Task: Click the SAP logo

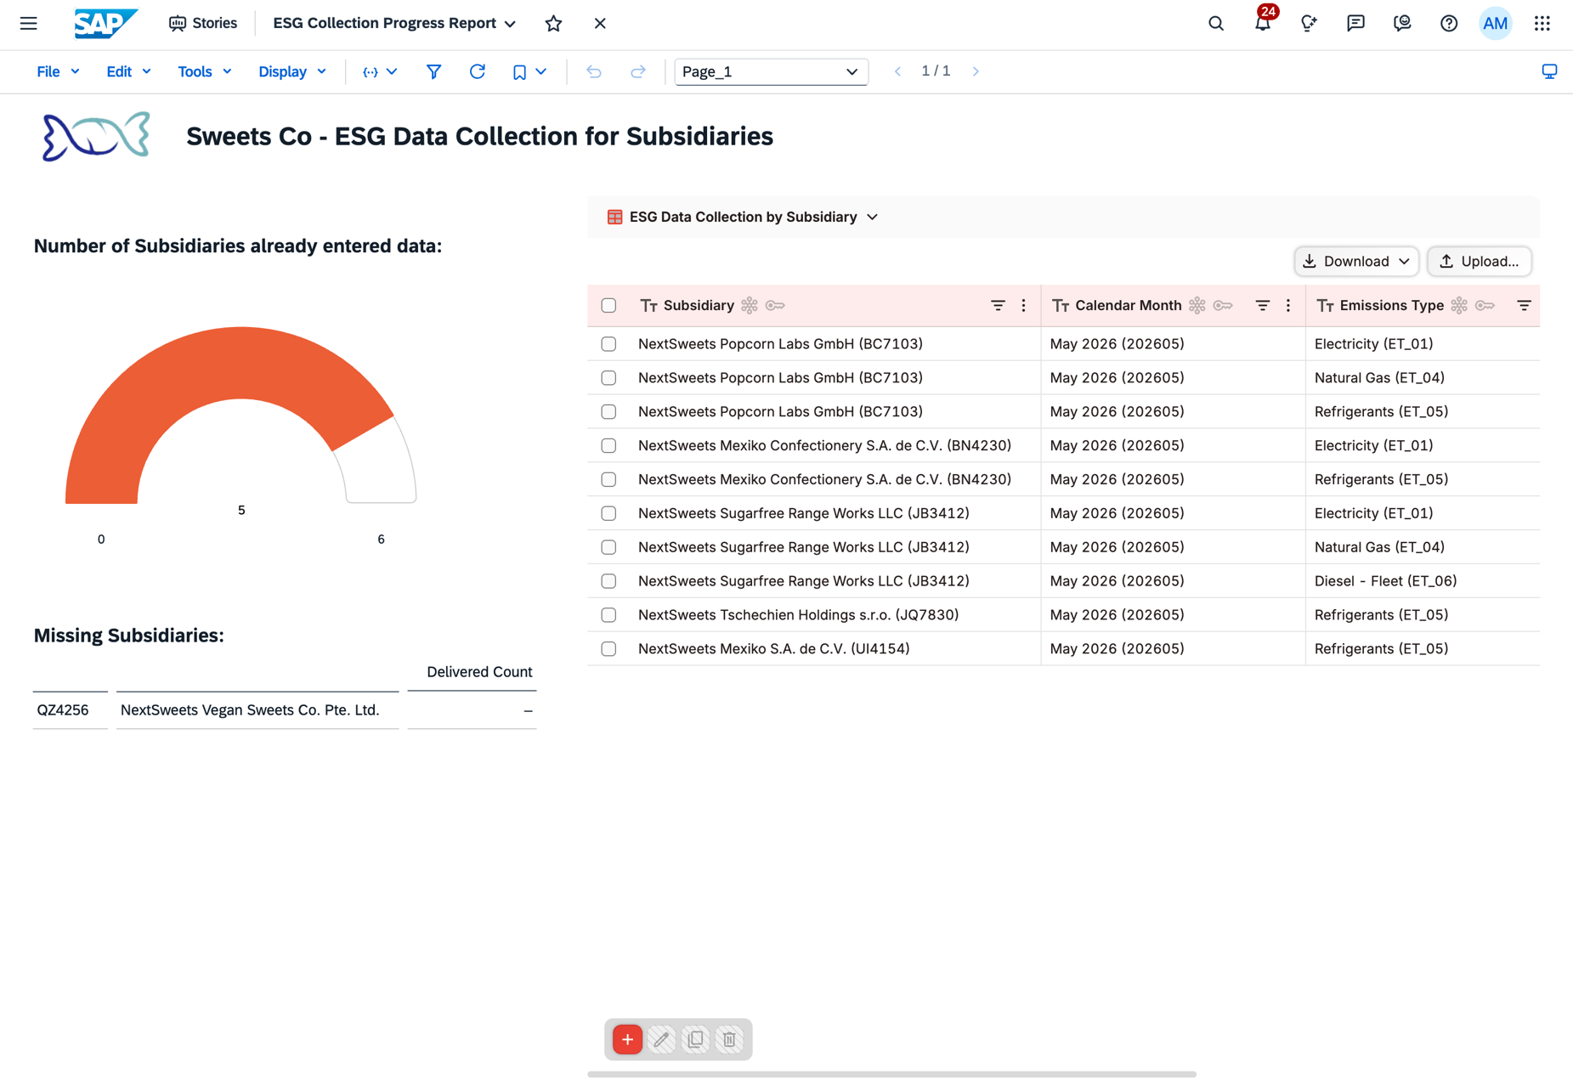Action: (x=105, y=23)
